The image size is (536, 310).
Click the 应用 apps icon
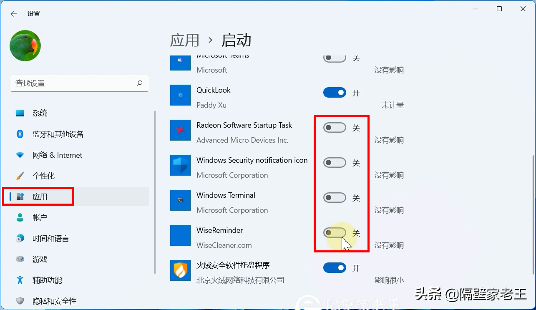coord(20,197)
